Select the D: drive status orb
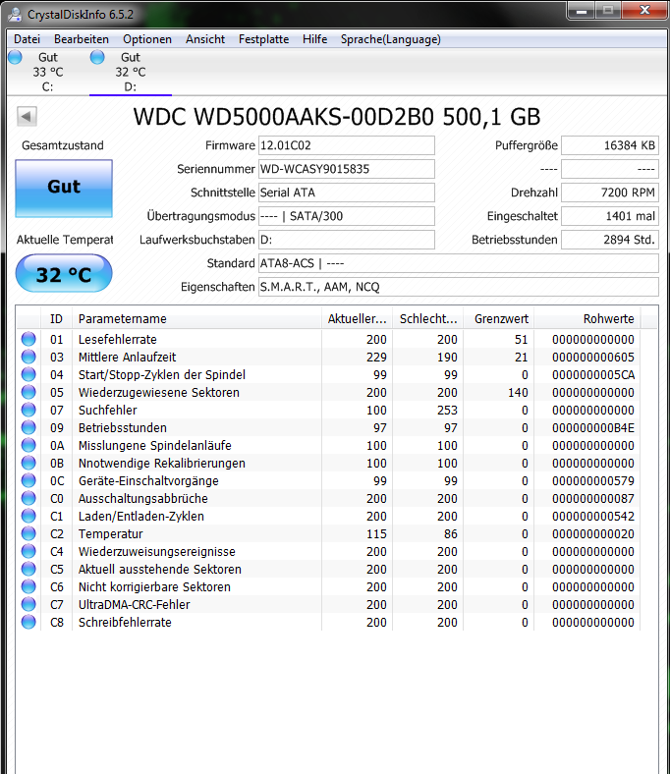This screenshot has height=774, width=670. tap(97, 57)
